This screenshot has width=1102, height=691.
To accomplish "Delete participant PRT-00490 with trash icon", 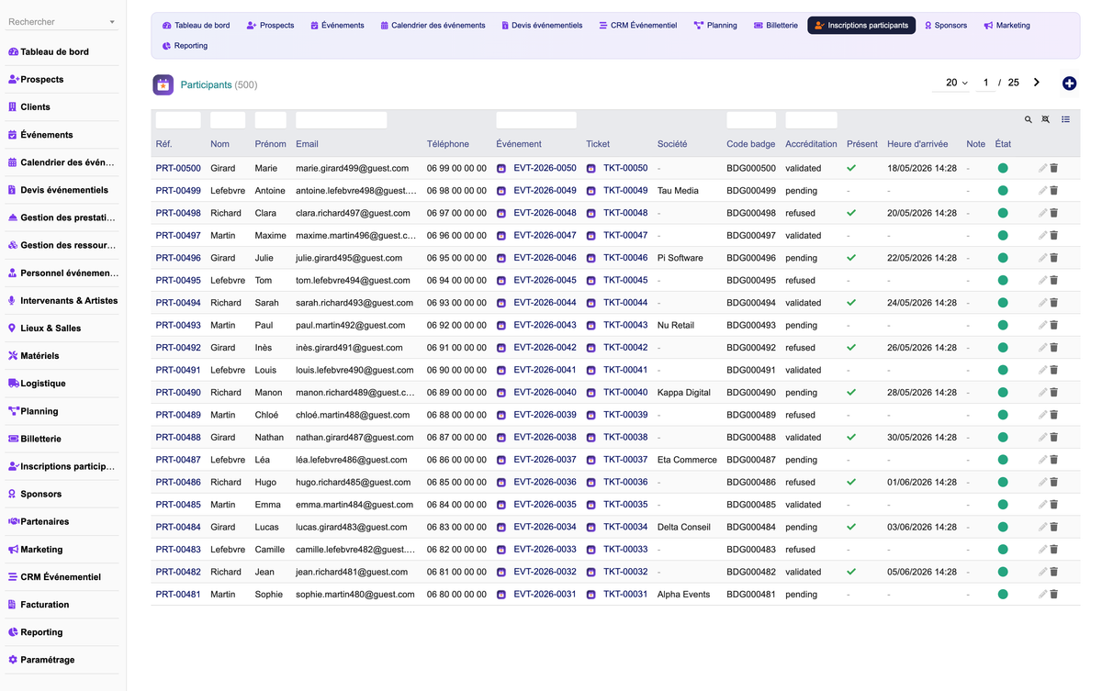I will 1054,393.
